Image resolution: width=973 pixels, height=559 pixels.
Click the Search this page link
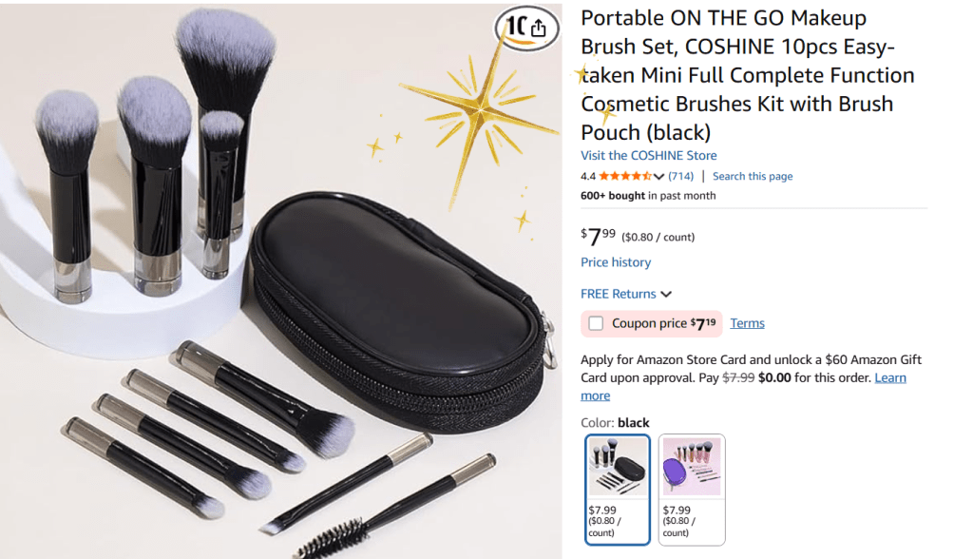(x=753, y=177)
